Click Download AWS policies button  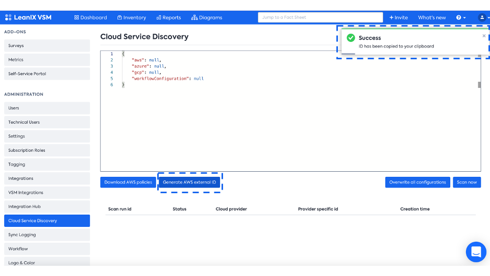point(128,182)
